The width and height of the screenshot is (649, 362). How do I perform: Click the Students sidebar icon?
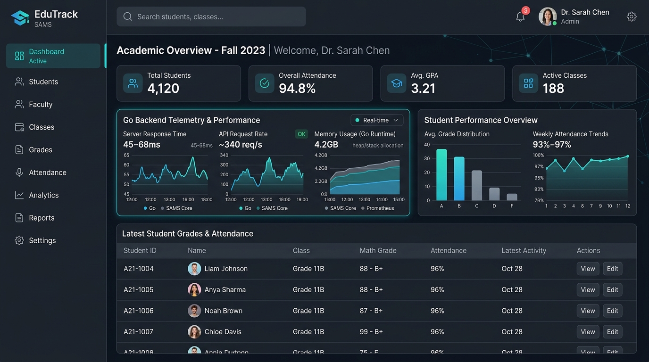tap(19, 82)
